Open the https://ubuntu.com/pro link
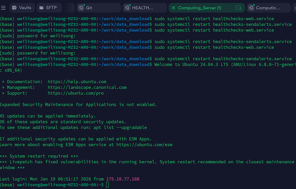This screenshot has width=296, height=189. (x=76, y=93)
